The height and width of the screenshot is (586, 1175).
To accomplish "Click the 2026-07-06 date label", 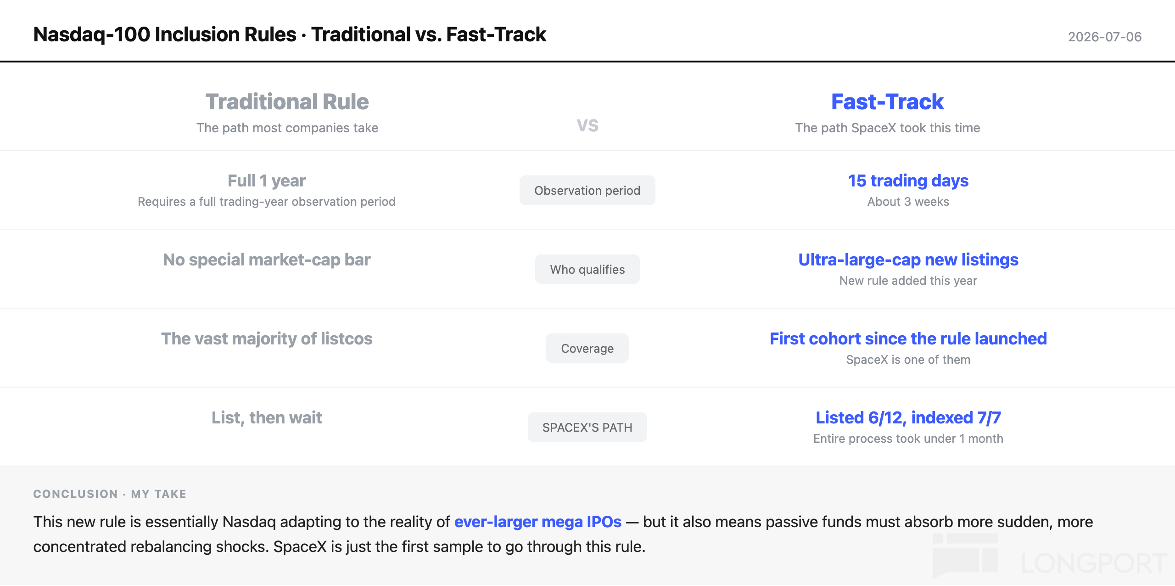I will [x=1104, y=37].
